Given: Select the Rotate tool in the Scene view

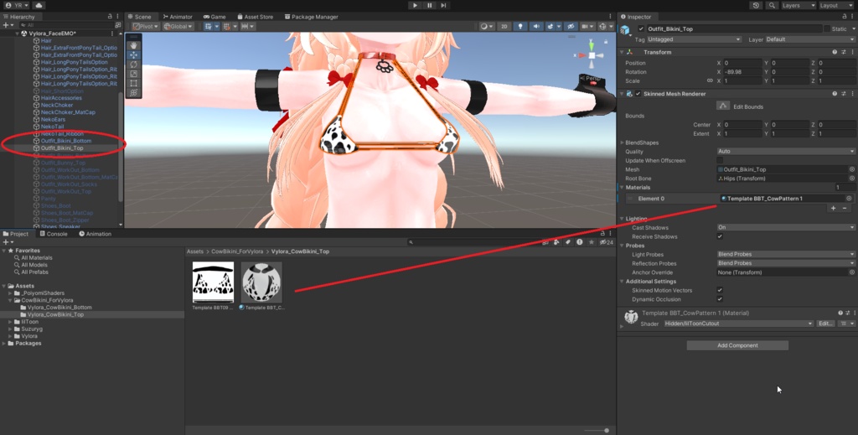Looking at the screenshot, I should [133, 65].
